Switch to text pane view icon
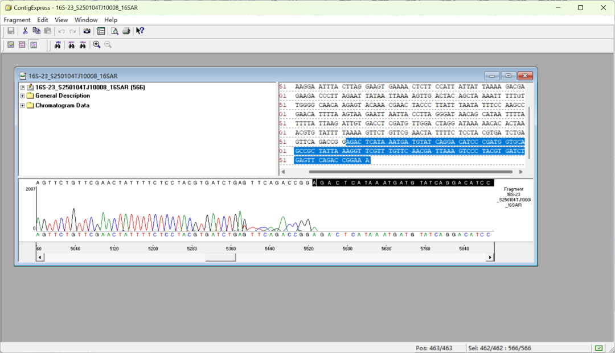 coord(11,45)
